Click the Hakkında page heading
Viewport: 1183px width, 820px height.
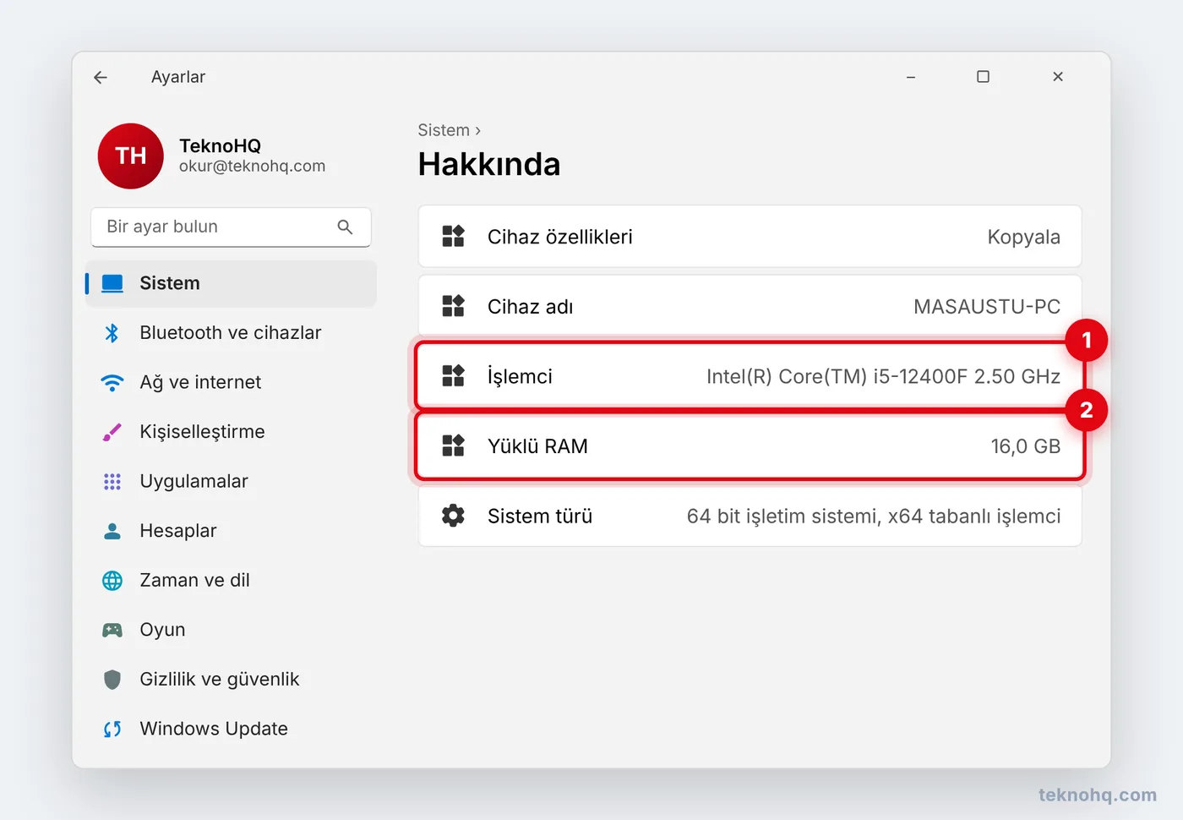coord(489,164)
